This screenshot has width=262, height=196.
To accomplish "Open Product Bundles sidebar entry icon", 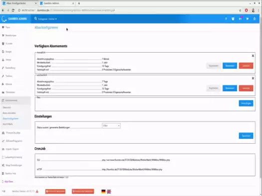I will [3, 133].
